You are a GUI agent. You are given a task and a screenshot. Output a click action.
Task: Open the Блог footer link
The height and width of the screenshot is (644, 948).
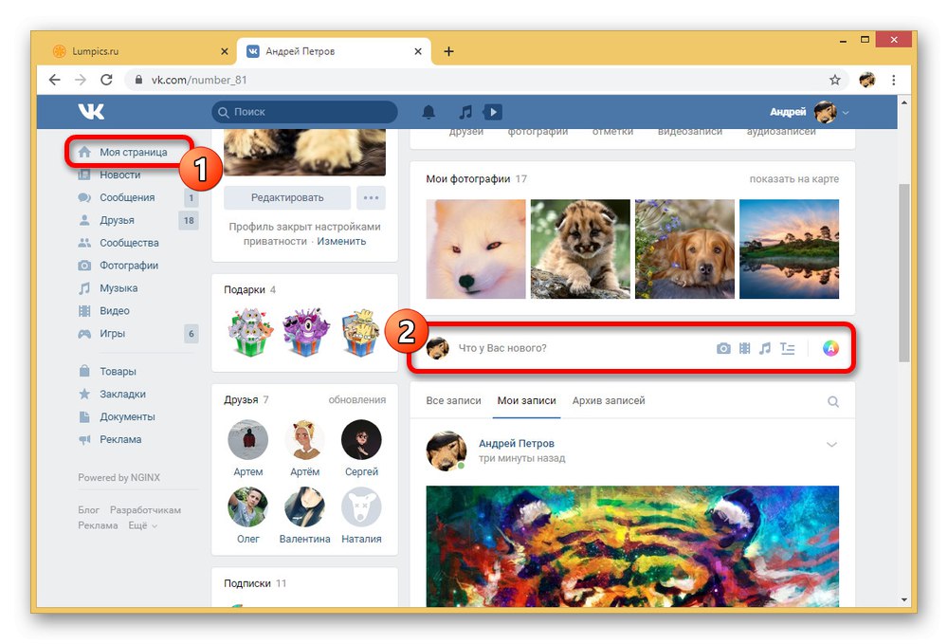pyautogui.click(x=88, y=509)
